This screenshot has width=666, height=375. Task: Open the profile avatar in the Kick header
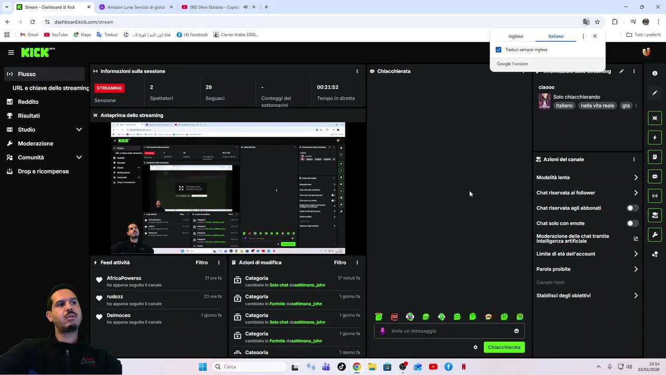(646, 52)
